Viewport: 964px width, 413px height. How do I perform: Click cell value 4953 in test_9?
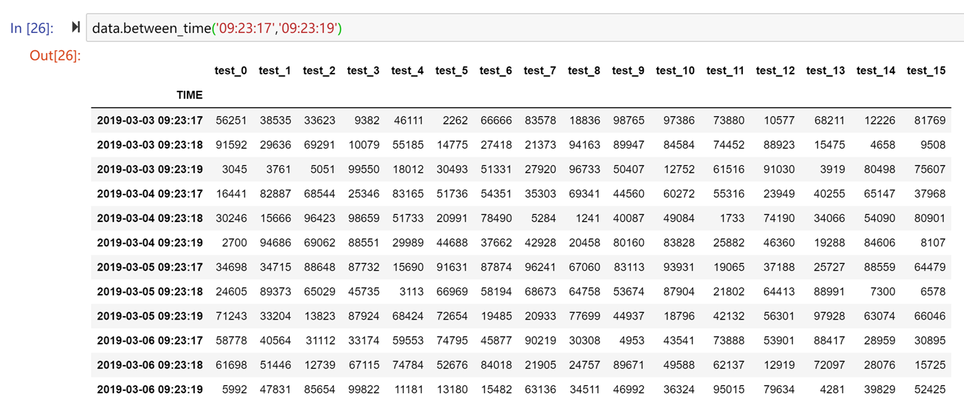(632, 340)
